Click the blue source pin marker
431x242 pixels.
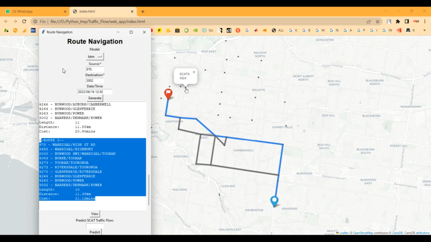(x=274, y=200)
